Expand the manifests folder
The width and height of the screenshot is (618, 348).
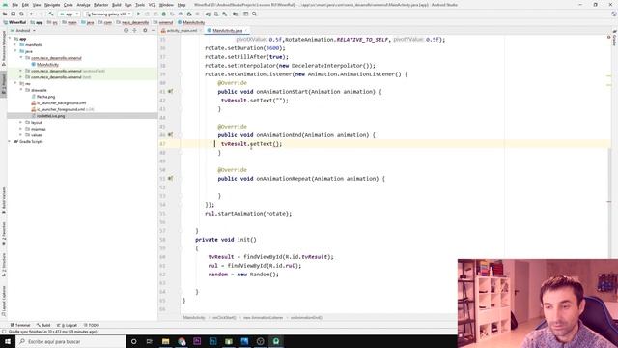15,45
